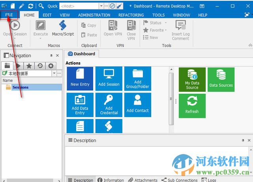The height and width of the screenshot is (182, 253).
Task: Click the Add Contact tile
Action: (x=138, y=105)
